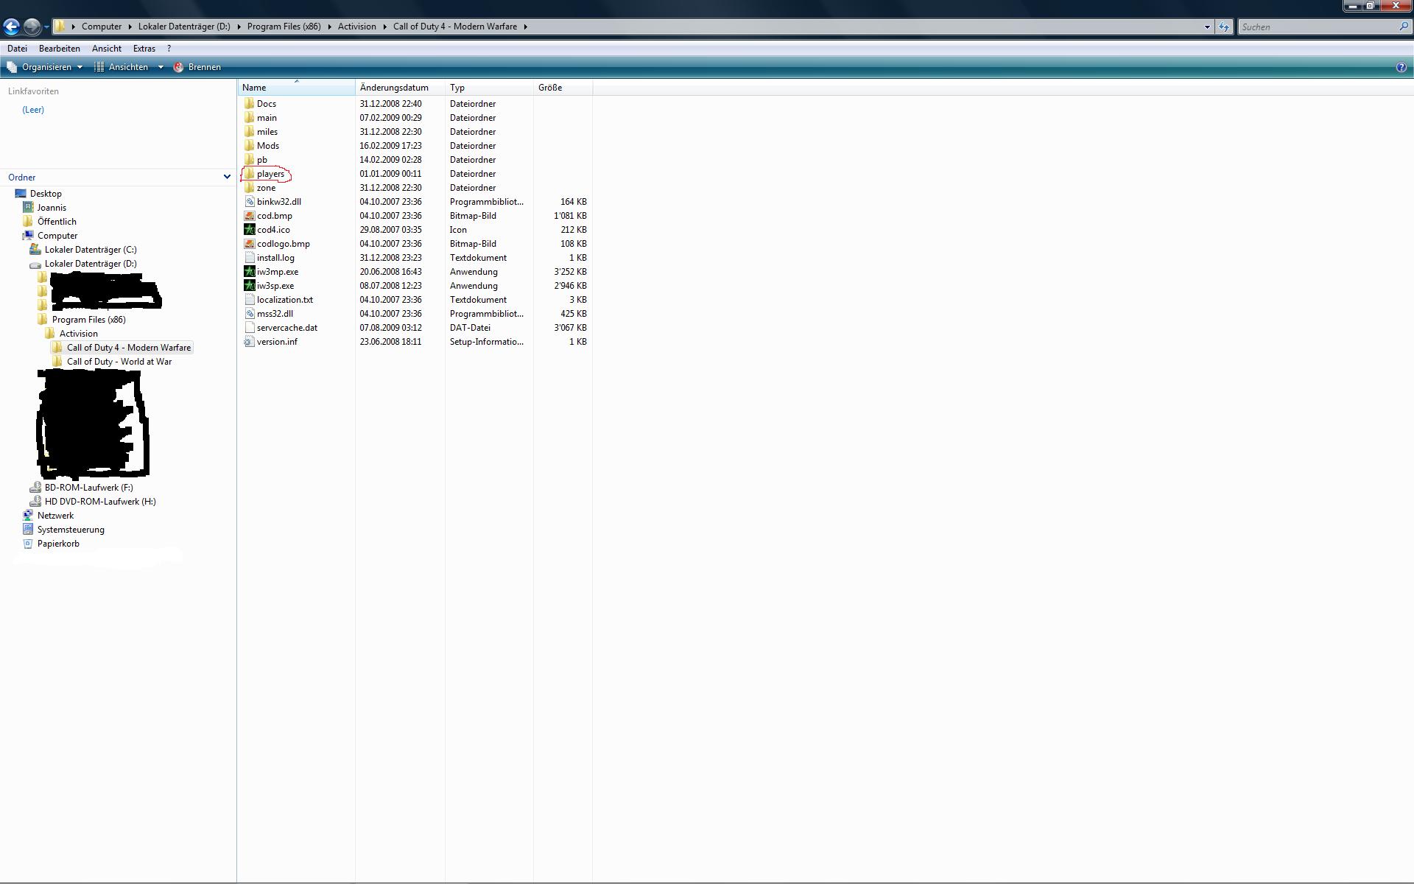Open the help question mark icon
Viewport: 1414px width, 884px height.
tap(1401, 67)
